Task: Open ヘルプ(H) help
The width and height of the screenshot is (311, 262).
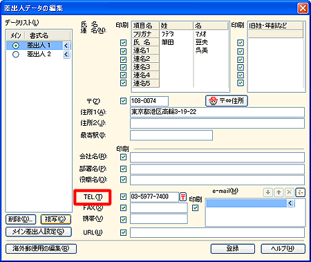Action: click(x=283, y=248)
